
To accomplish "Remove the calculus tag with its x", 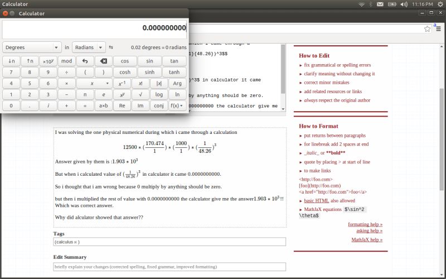I will coord(75,242).
